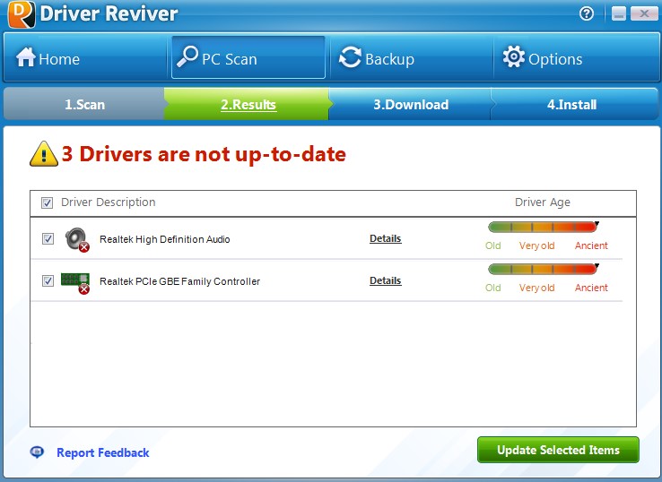The height and width of the screenshot is (482, 662).
Task: Click the network card icon for Realtek PCIe
Action: point(75,282)
